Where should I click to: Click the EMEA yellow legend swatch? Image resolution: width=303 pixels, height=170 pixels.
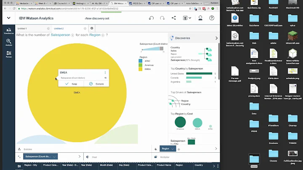[x=141, y=69]
